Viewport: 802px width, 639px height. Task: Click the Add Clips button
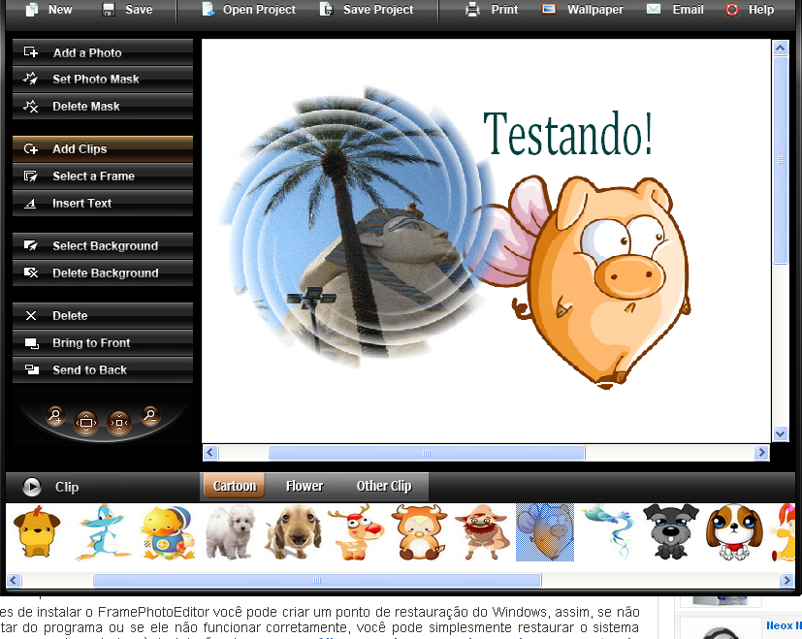pos(102,149)
